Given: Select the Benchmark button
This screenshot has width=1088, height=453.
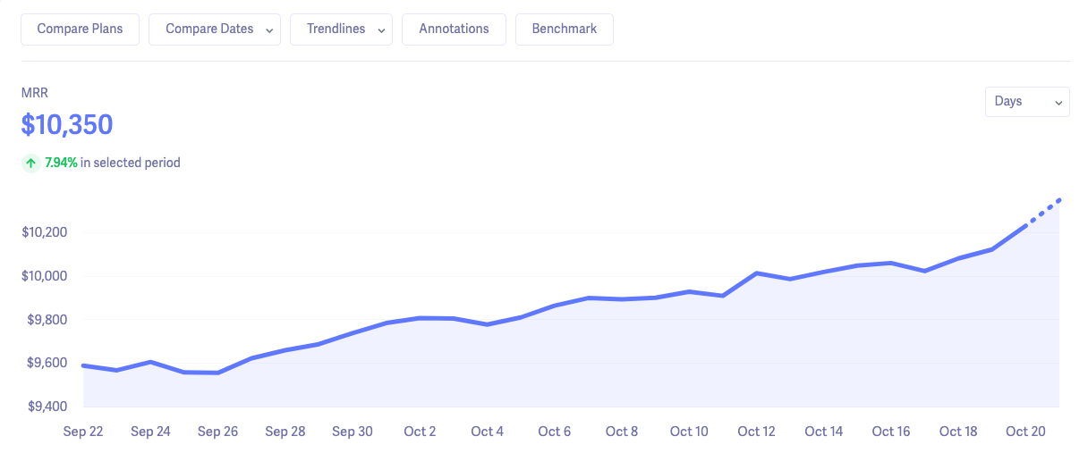Looking at the screenshot, I should click(x=564, y=29).
